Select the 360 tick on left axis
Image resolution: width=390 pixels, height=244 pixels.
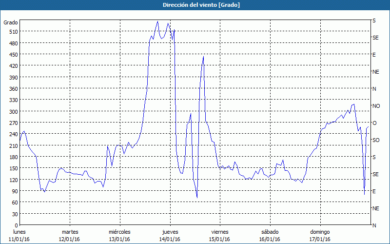12,89
